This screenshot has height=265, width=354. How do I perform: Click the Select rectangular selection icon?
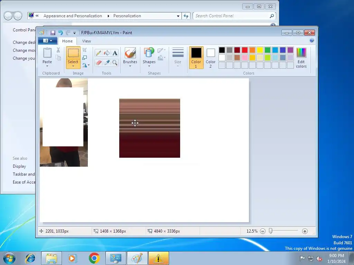[73, 53]
